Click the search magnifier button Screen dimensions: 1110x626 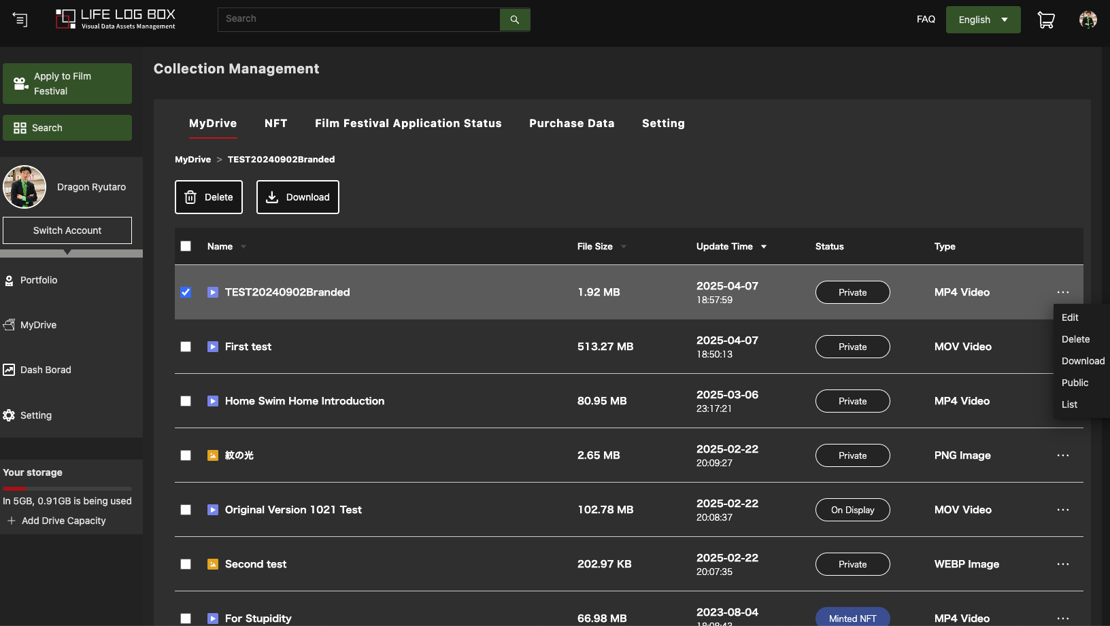coord(515,20)
